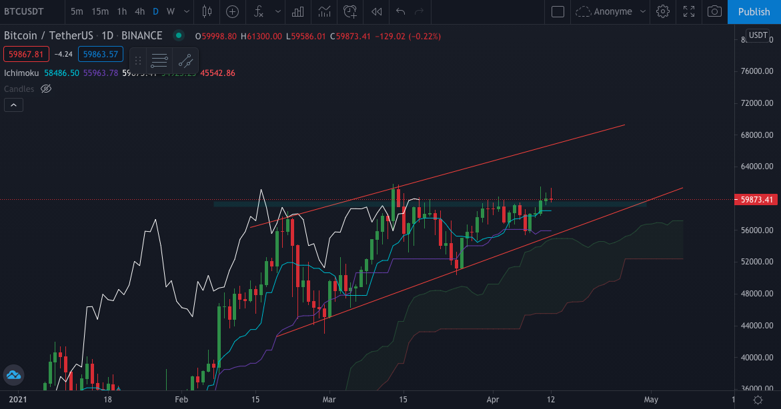Take a chart snapshot with camera icon
Screen dimensions: 781x409
(x=714, y=12)
